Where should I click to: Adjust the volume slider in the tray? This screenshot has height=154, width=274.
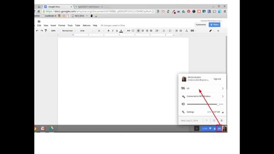point(205,104)
